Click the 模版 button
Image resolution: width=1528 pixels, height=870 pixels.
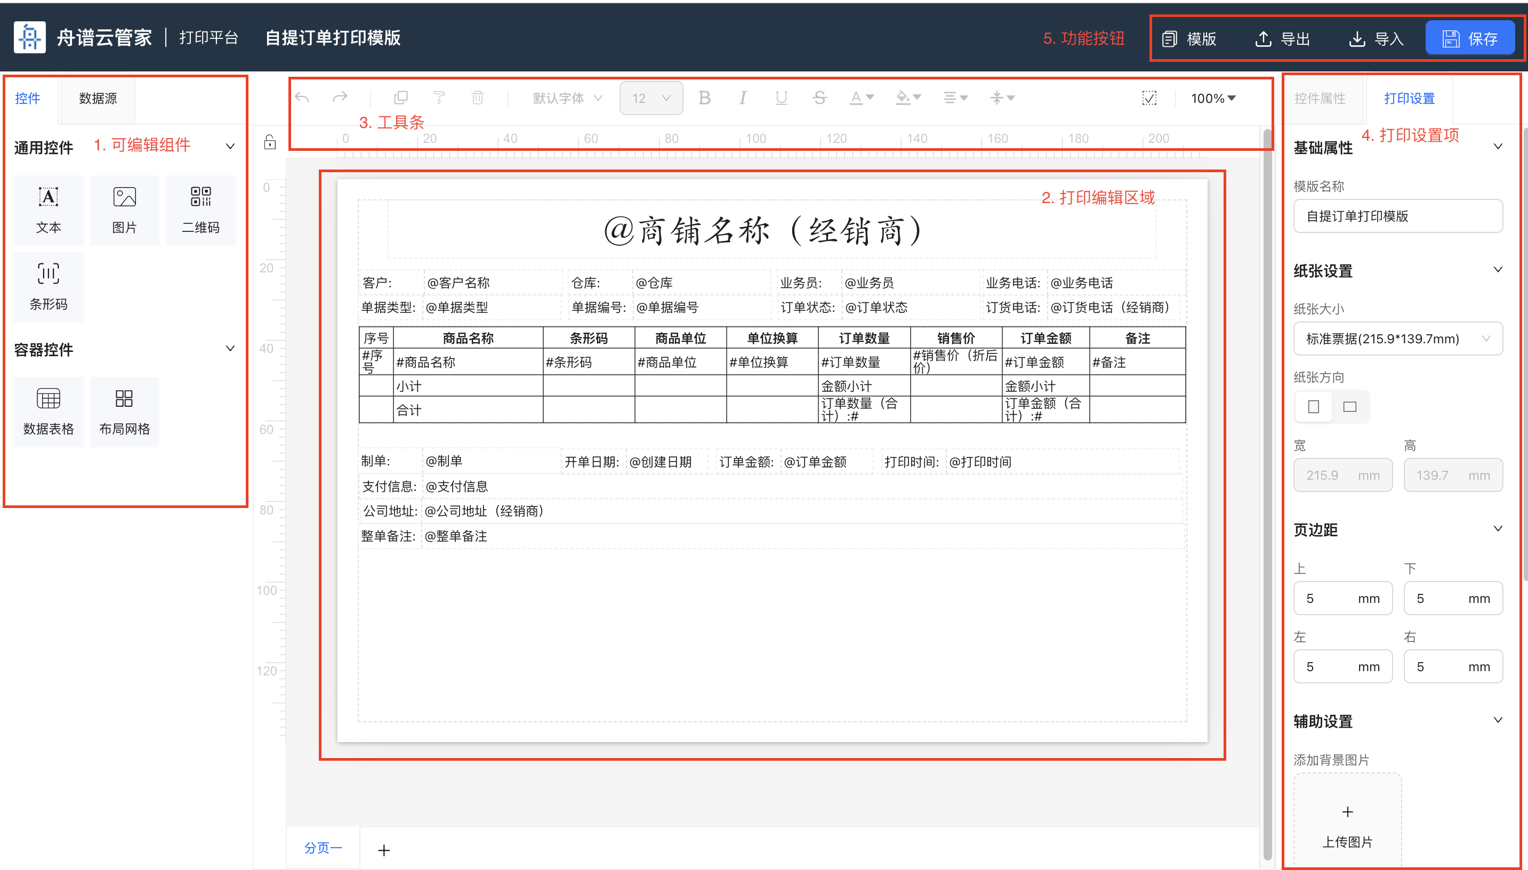(1189, 39)
